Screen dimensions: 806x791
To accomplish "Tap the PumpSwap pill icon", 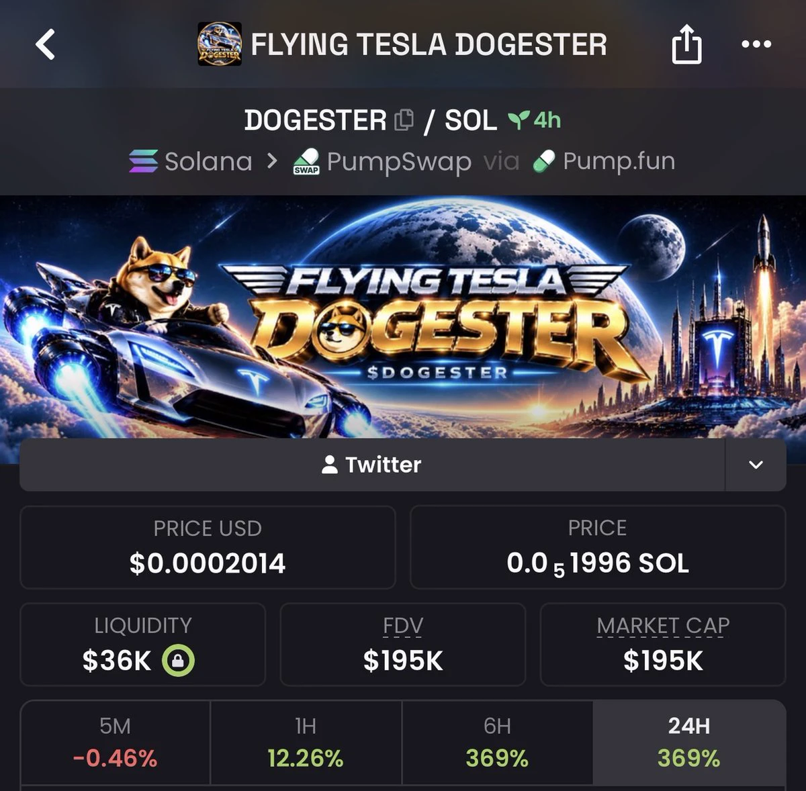I will click(306, 162).
